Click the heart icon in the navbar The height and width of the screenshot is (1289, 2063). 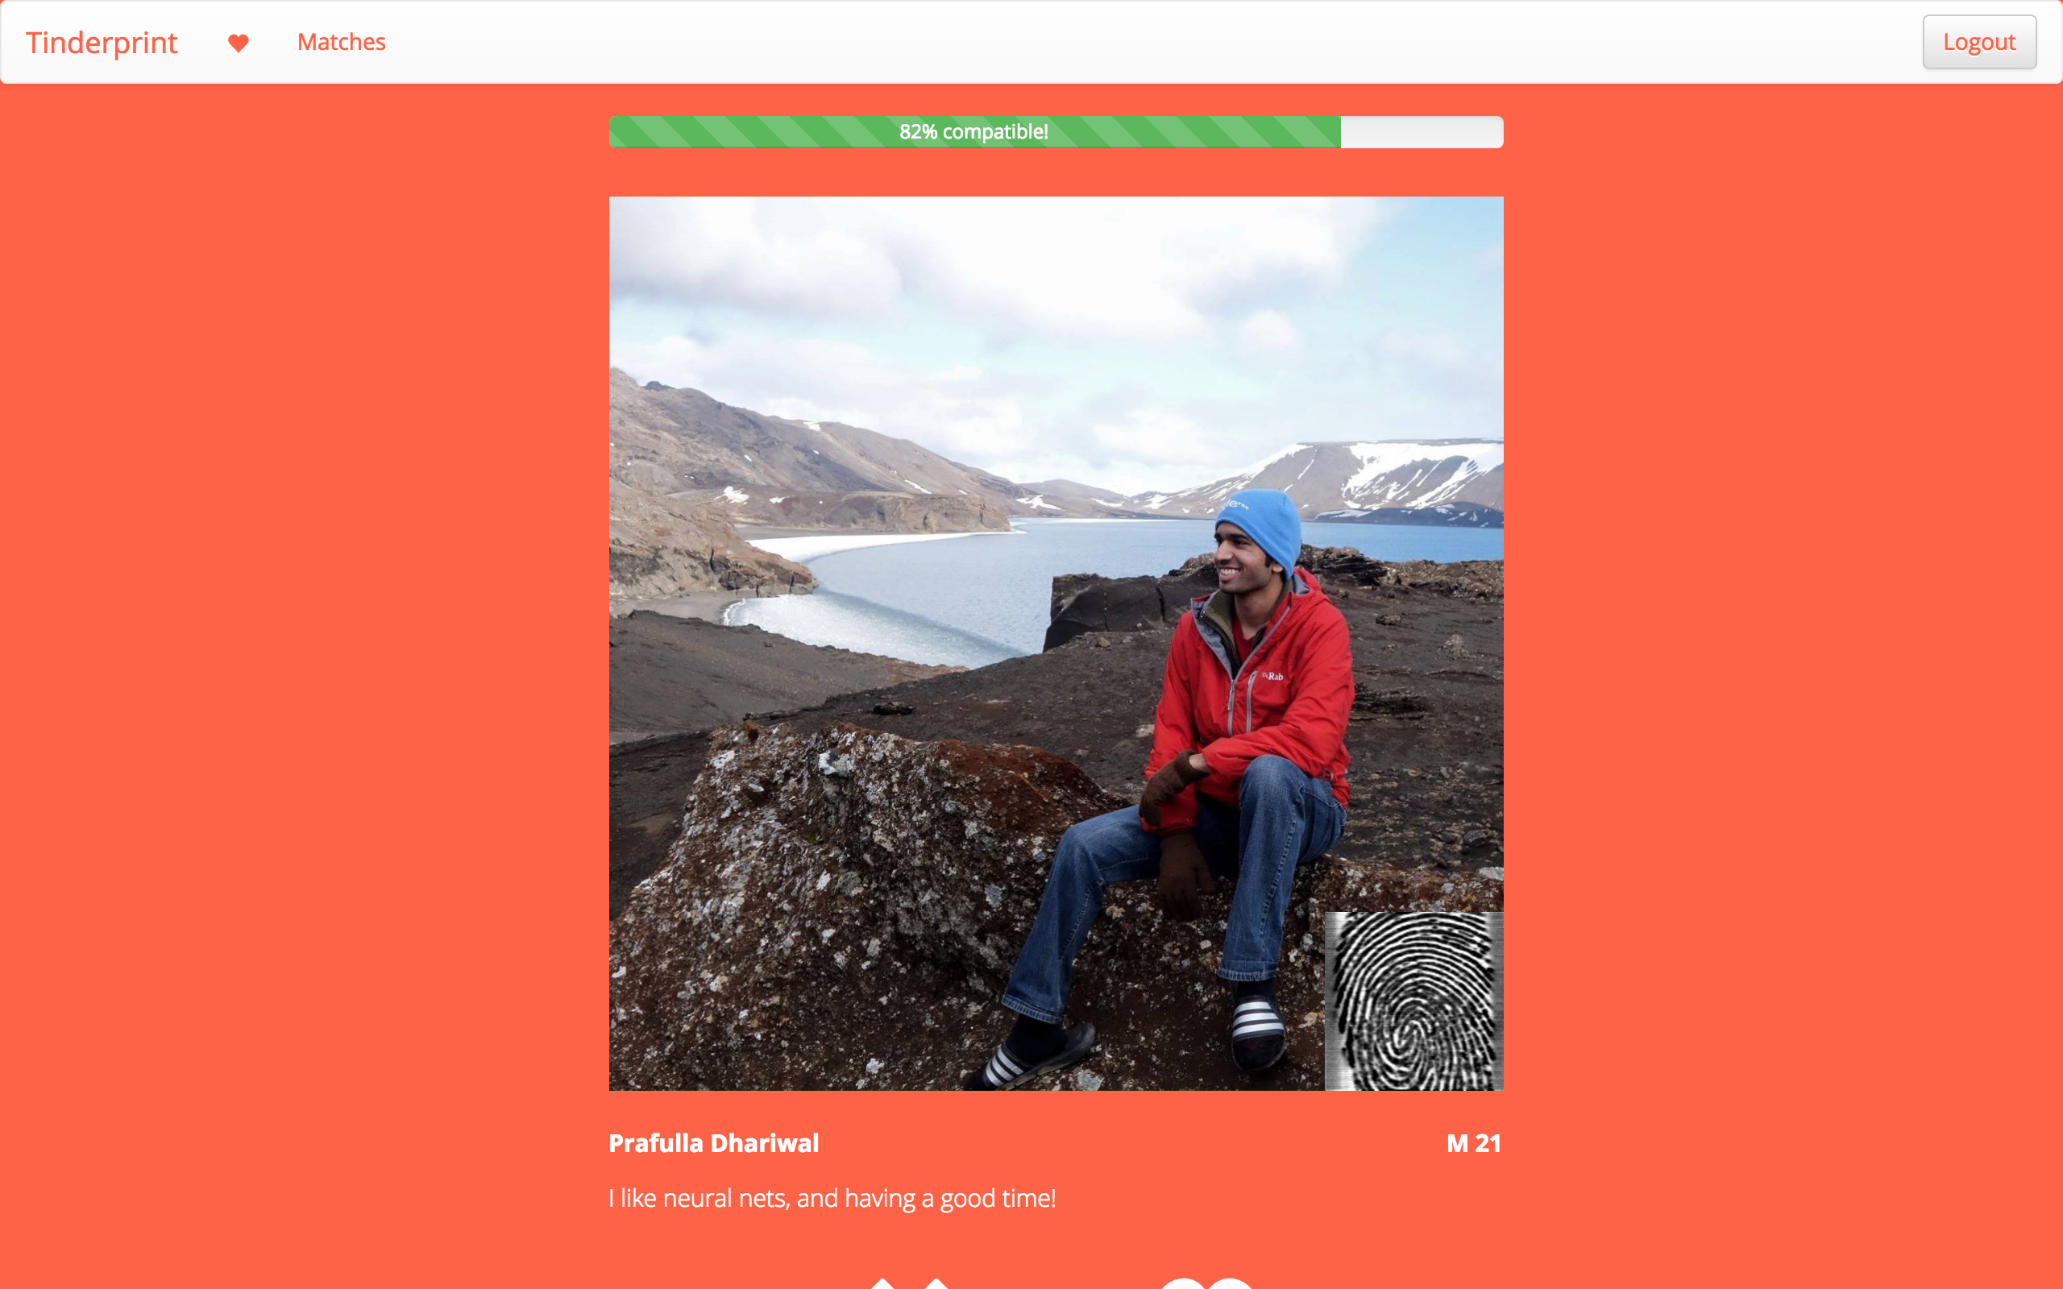point(238,43)
